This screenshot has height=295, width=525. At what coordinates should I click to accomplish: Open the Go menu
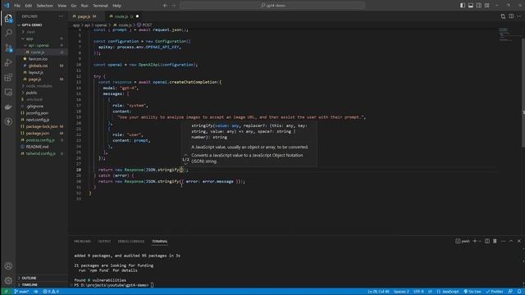[74, 6]
